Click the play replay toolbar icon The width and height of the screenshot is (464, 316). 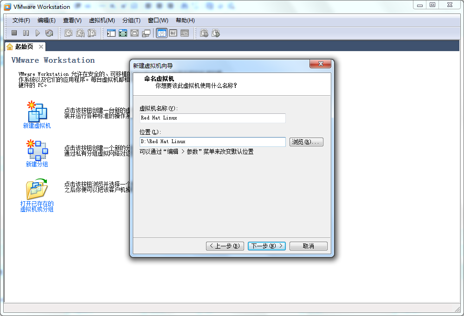216,33
